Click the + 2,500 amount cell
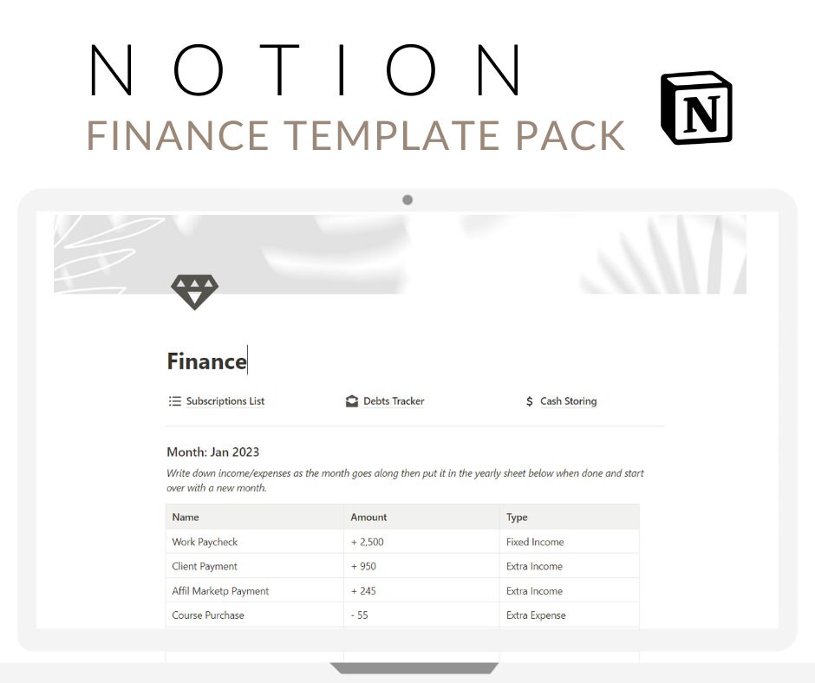815x683 pixels. point(421,542)
